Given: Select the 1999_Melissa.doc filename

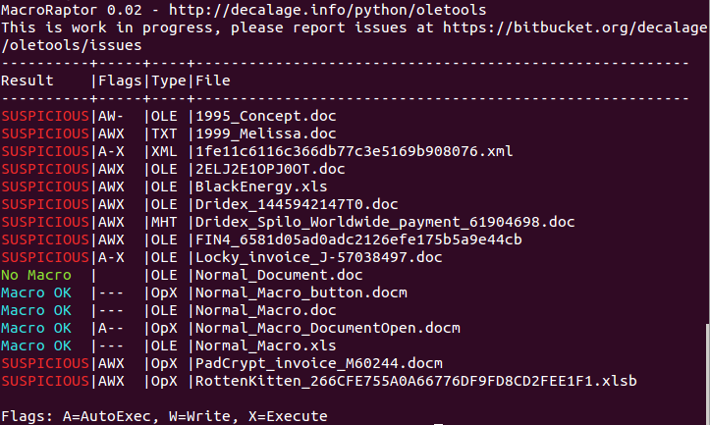Looking at the screenshot, I should (x=266, y=133).
